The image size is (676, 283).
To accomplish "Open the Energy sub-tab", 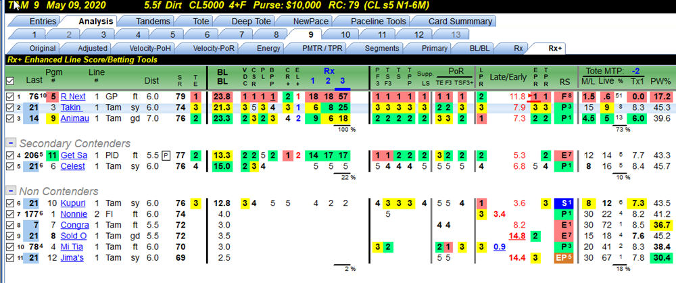I will click(x=268, y=48).
